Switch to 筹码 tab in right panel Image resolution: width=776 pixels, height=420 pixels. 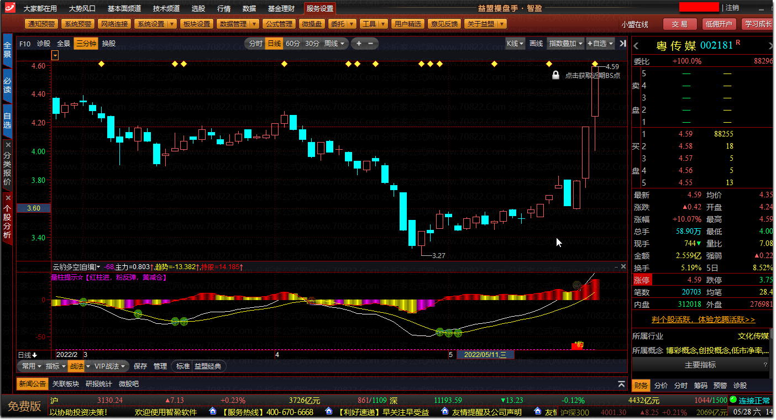[701, 386]
